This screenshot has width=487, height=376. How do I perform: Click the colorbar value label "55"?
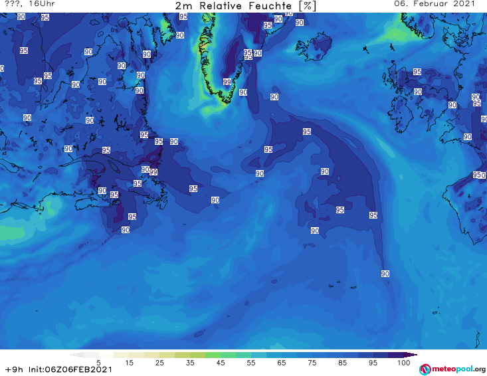[251, 363]
